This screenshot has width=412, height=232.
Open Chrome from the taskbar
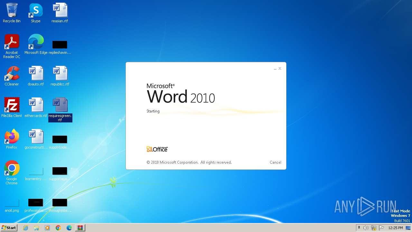58,228
